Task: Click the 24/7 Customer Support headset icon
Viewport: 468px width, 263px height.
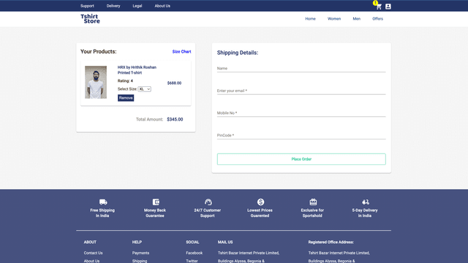Action: coord(208,202)
